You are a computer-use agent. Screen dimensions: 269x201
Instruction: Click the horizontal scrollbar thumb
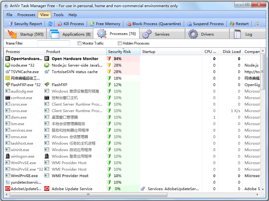tap(88, 194)
